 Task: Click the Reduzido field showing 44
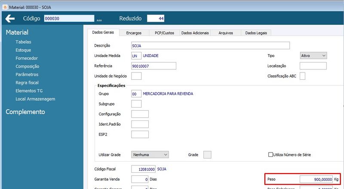click(156, 18)
